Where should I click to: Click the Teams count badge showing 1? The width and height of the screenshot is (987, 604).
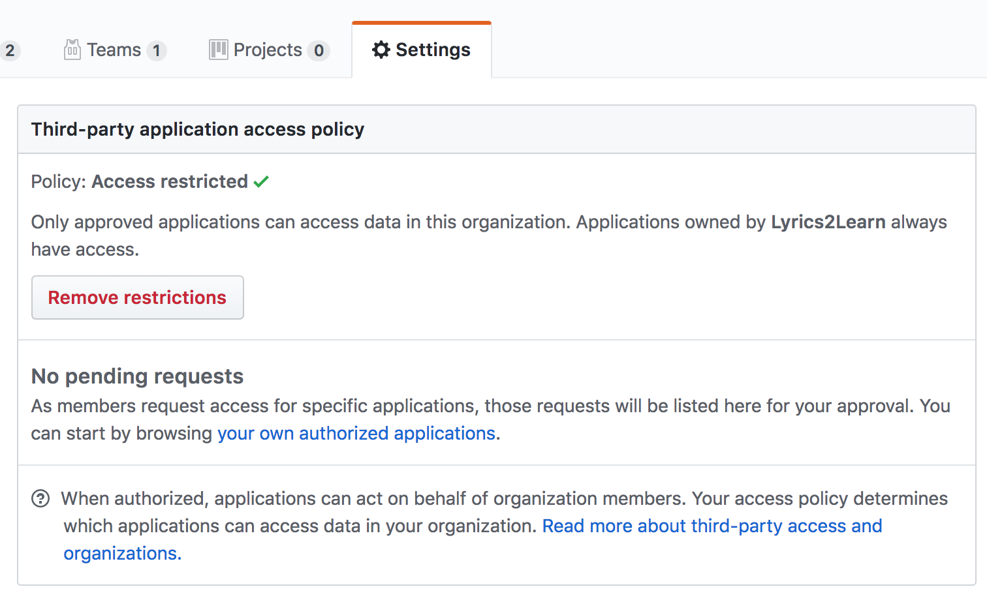[157, 50]
